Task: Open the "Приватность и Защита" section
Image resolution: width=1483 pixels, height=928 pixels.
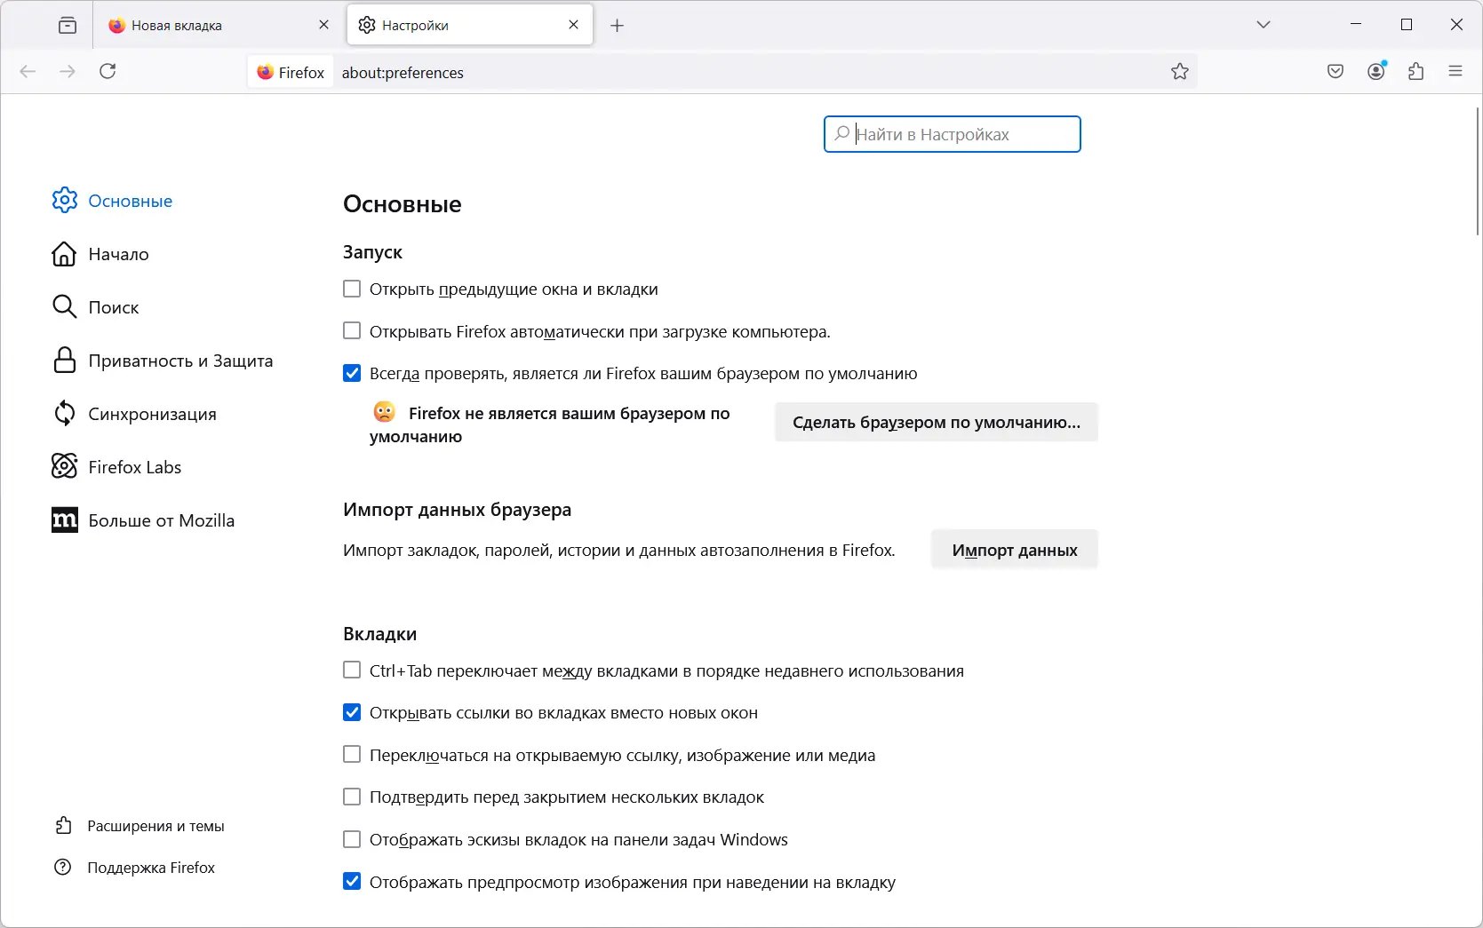Action: (x=179, y=361)
